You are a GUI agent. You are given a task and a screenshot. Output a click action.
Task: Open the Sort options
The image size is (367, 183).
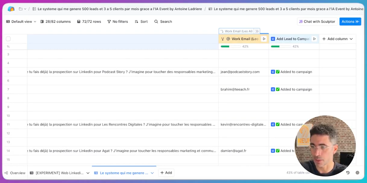[x=141, y=21]
